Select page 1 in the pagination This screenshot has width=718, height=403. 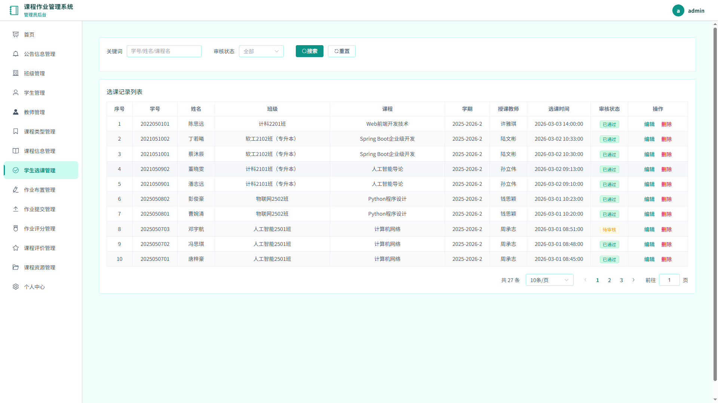click(x=598, y=280)
